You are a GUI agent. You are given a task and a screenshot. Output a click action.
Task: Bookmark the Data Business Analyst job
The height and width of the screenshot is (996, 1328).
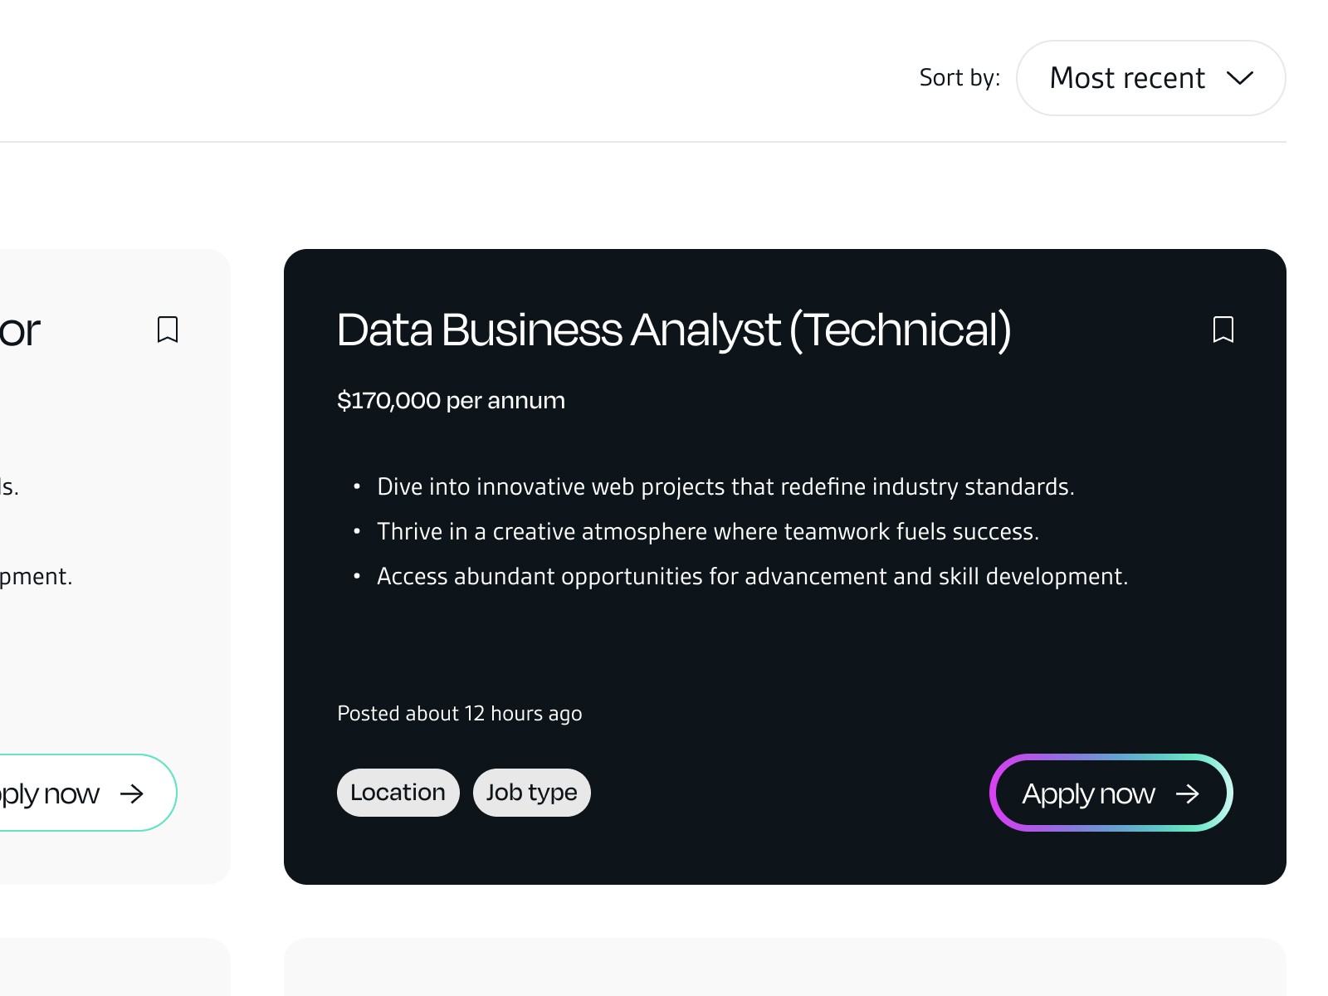1223,330
